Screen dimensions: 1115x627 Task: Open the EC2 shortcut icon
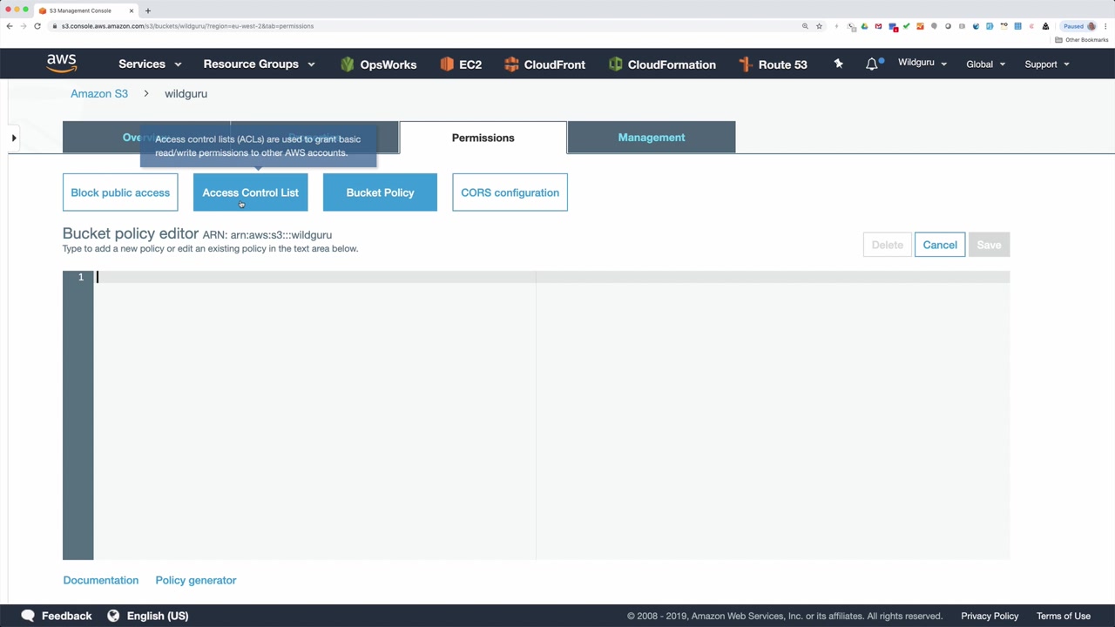pos(447,64)
